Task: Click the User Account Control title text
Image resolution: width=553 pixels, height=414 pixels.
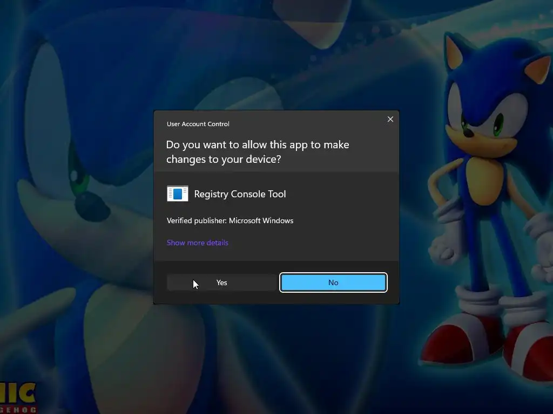Action: point(198,124)
